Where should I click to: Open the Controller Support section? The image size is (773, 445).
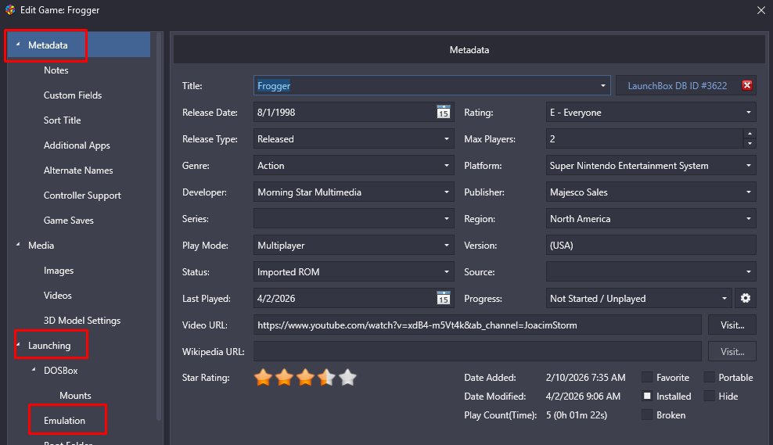(82, 196)
